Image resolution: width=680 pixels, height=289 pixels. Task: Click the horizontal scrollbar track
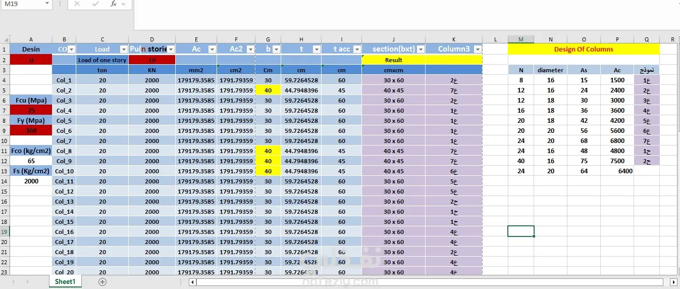coord(429,282)
